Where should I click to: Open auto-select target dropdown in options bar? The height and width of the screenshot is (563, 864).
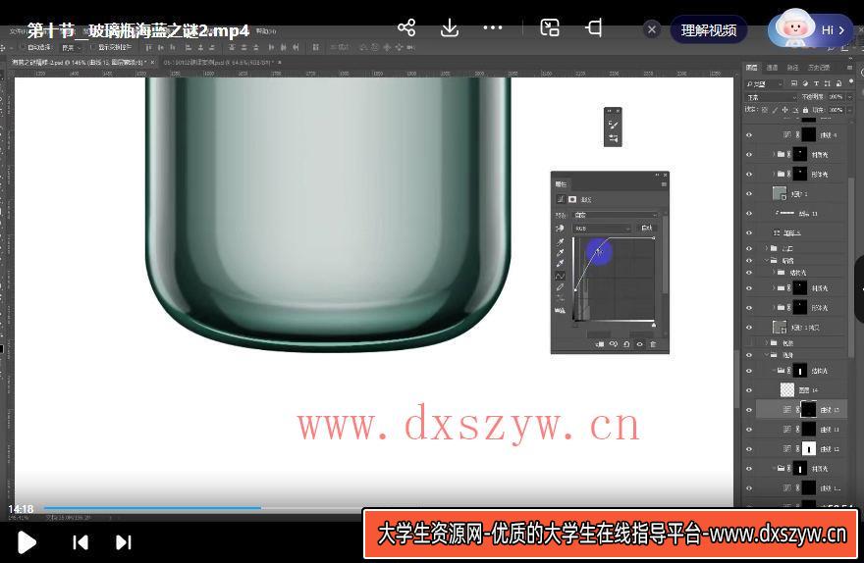pos(71,48)
